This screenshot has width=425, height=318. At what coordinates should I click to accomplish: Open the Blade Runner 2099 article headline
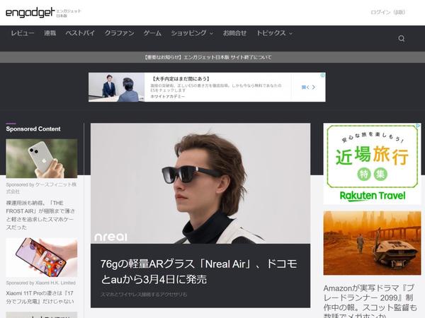pyautogui.click(x=370, y=302)
